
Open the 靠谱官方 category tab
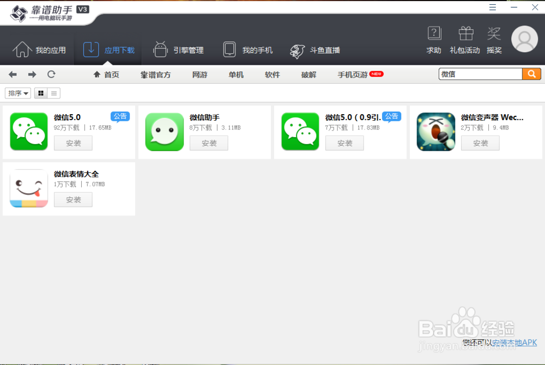coord(156,75)
